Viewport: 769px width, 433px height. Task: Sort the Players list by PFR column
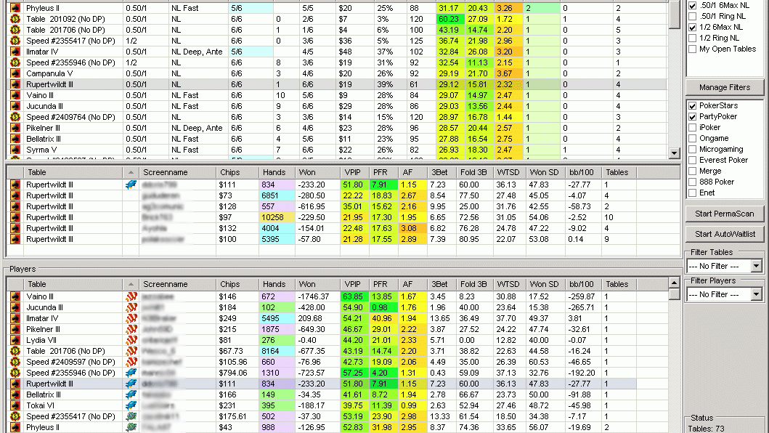coord(383,284)
